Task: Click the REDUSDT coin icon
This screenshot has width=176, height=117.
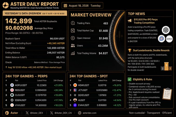Action: [12, 90]
